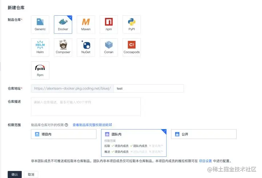Pick the Helm repository type
The height and width of the screenshot is (178, 262).
tap(40, 47)
